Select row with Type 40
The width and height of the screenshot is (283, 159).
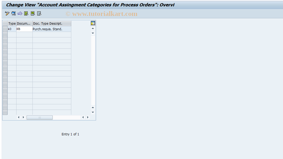pyautogui.click(x=5, y=29)
